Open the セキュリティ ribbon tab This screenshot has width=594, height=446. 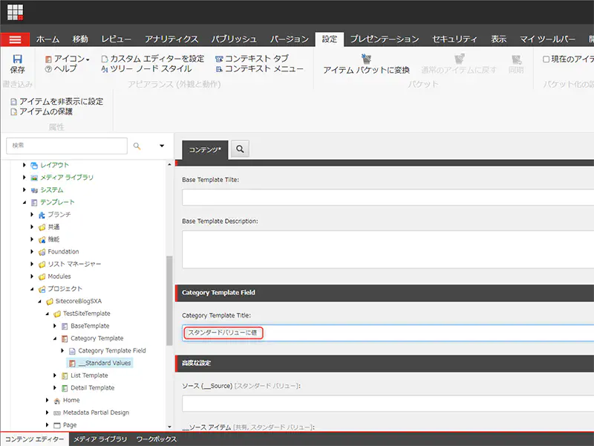[454, 39]
